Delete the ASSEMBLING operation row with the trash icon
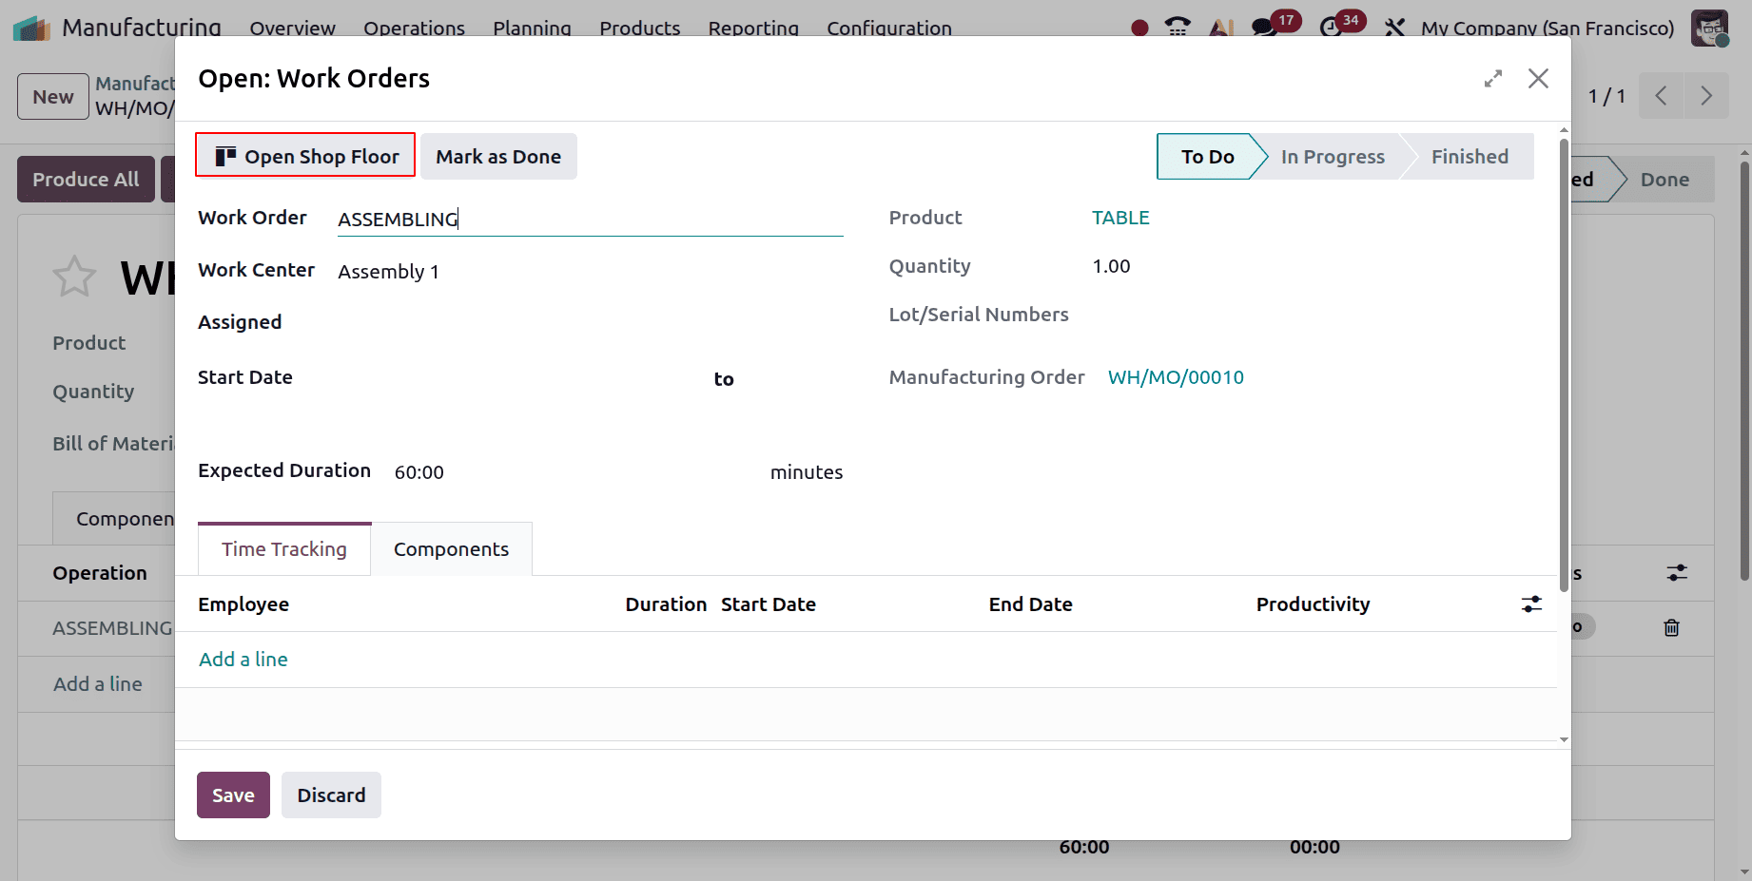 [1671, 627]
